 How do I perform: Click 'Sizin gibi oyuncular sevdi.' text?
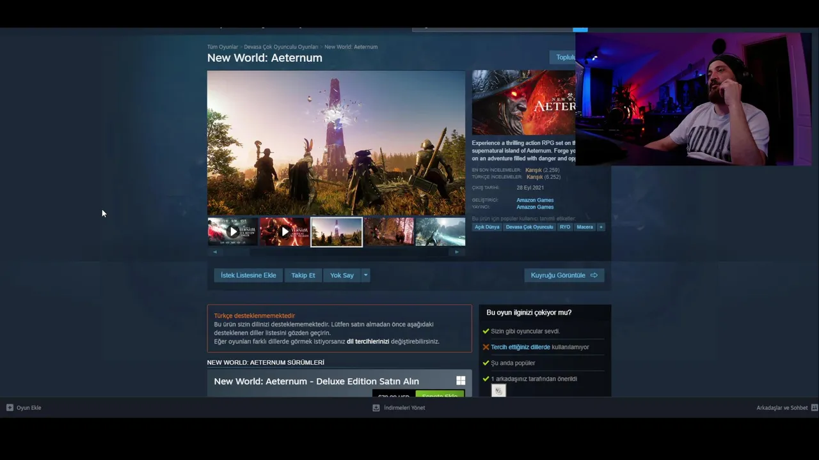click(x=525, y=331)
